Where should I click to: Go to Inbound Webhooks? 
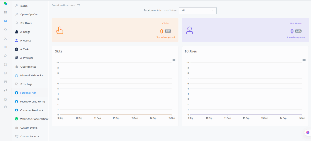point(31,75)
